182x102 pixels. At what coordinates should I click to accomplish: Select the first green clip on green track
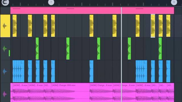tap(37, 48)
